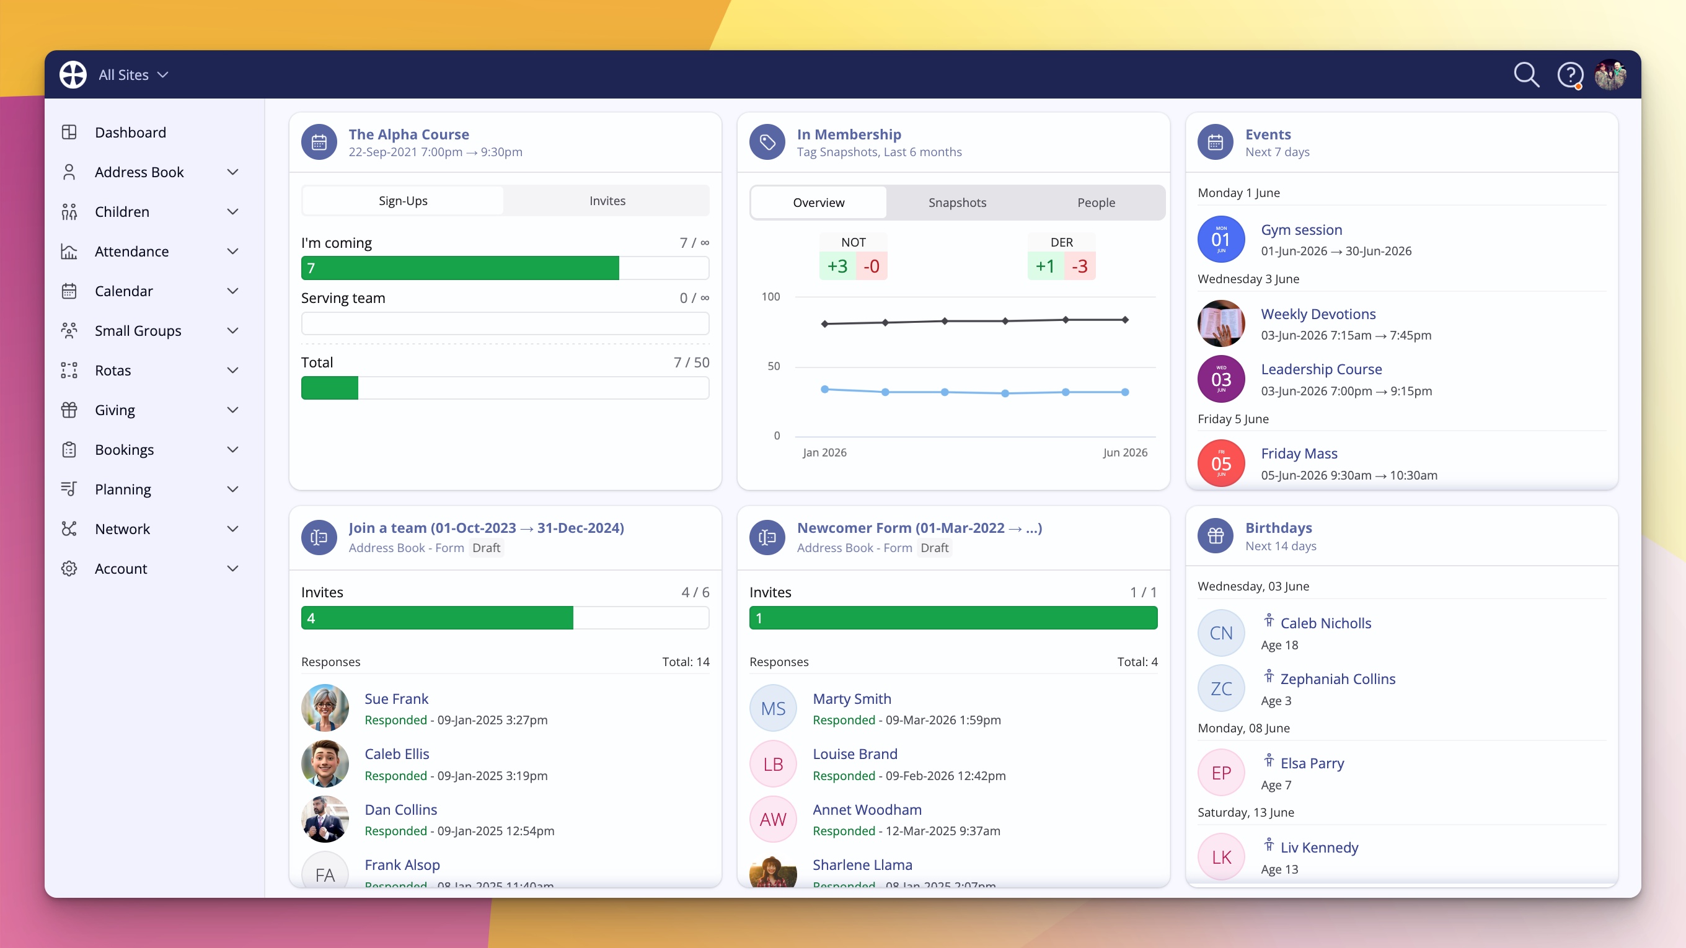Click the Children icon in sidebar
This screenshot has height=948, width=1686.
coord(69,212)
